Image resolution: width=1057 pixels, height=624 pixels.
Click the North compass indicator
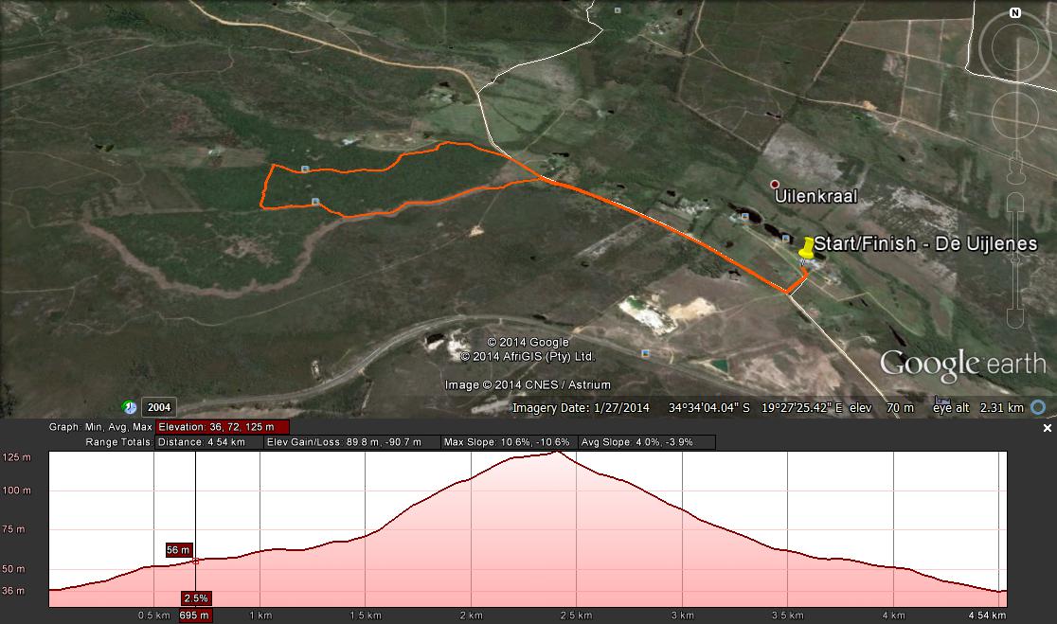[1015, 13]
